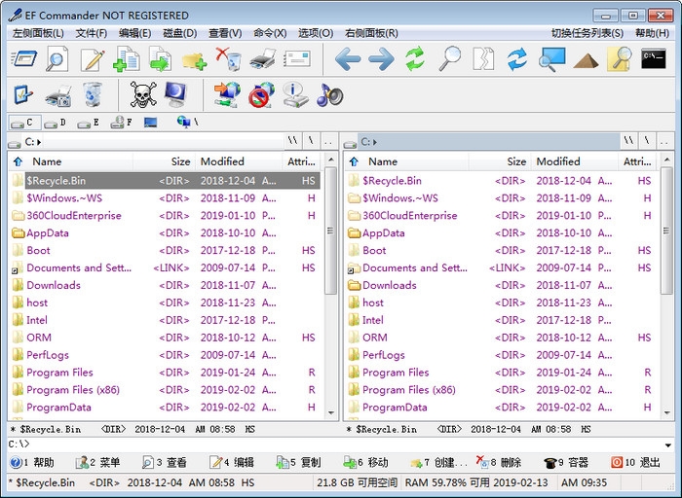Click the blue moon monitor icon
This screenshot has height=498, width=682.
(x=175, y=94)
